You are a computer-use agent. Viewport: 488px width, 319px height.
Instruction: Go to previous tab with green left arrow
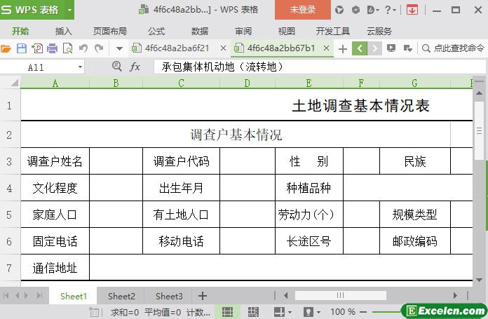(360, 48)
